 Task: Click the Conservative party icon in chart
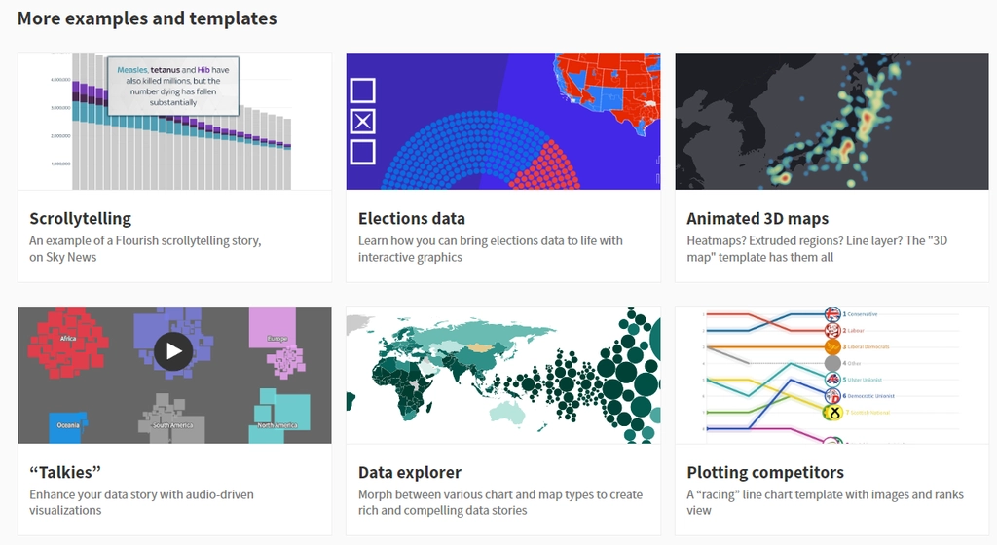(x=832, y=313)
